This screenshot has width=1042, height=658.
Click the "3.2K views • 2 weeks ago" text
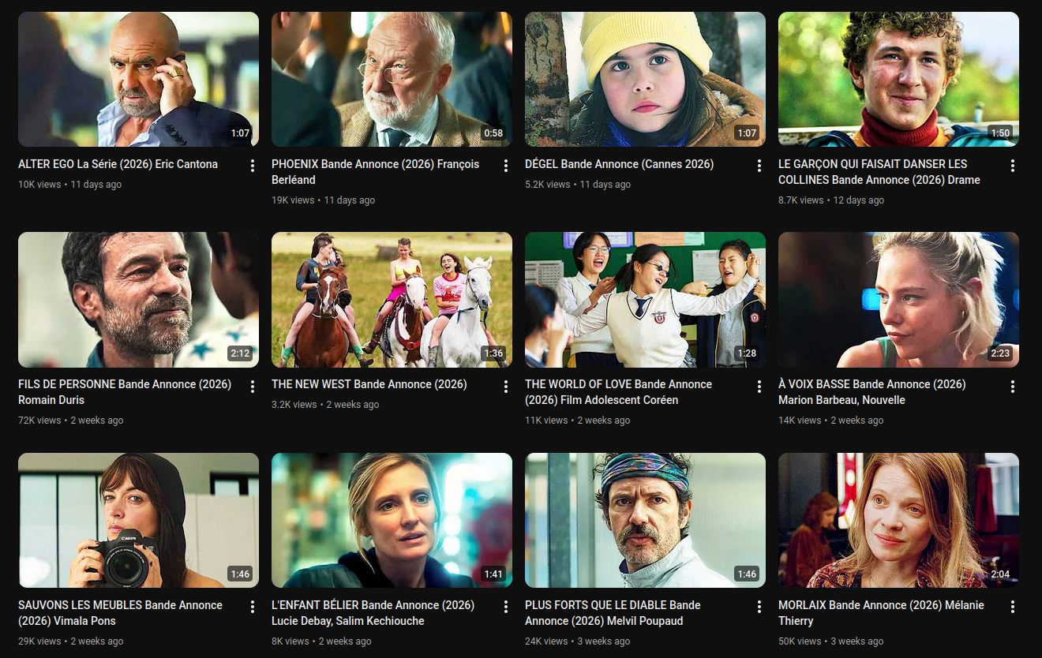pyautogui.click(x=325, y=405)
